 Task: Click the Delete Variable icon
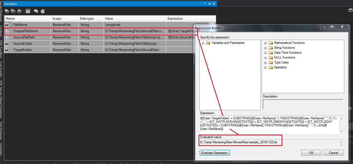(19, 11)
